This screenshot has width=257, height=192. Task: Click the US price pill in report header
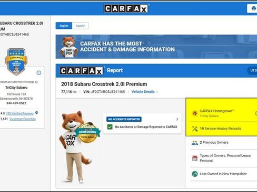252,70
